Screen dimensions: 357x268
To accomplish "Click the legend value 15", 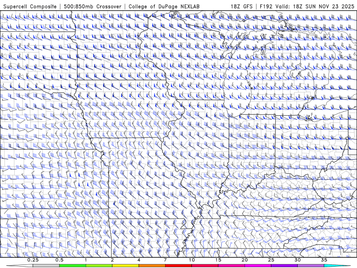I will (218, 260).
